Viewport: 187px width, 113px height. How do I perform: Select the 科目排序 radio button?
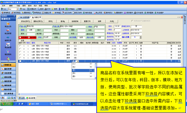(20, 37)
